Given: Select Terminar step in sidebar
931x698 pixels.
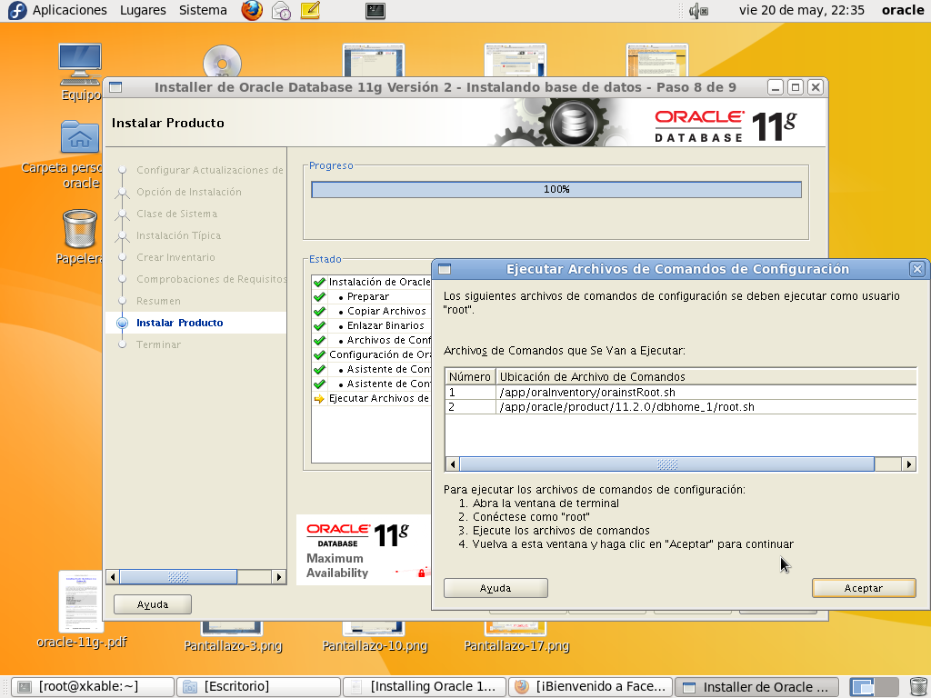Looking at the screenshot, I should tap(158, 344).
